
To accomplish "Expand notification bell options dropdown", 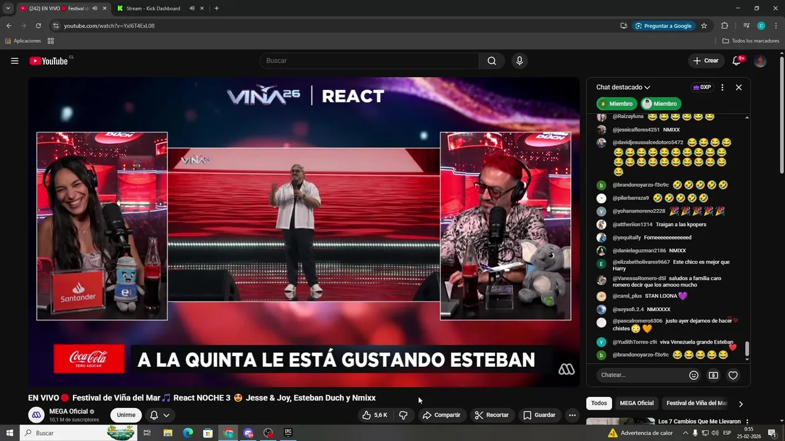I will point(166,415).
